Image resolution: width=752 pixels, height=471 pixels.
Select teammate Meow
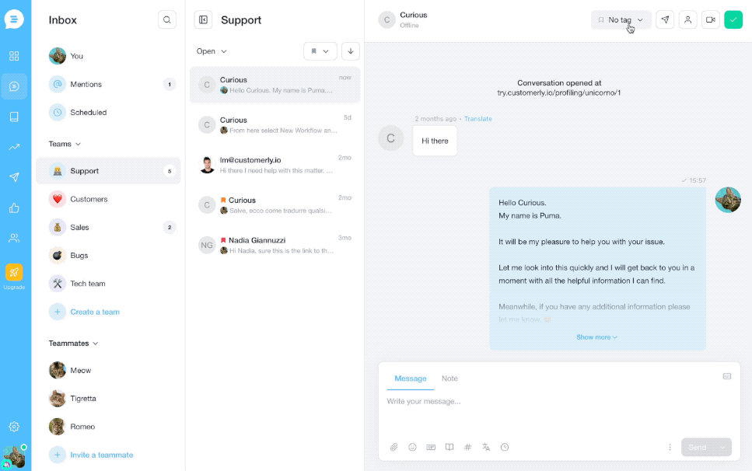click(108, 371)
